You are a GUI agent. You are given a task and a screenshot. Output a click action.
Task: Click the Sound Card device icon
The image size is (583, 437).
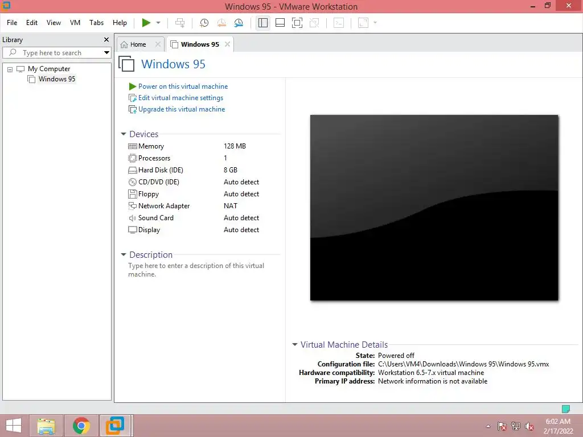tap(132, 218)
